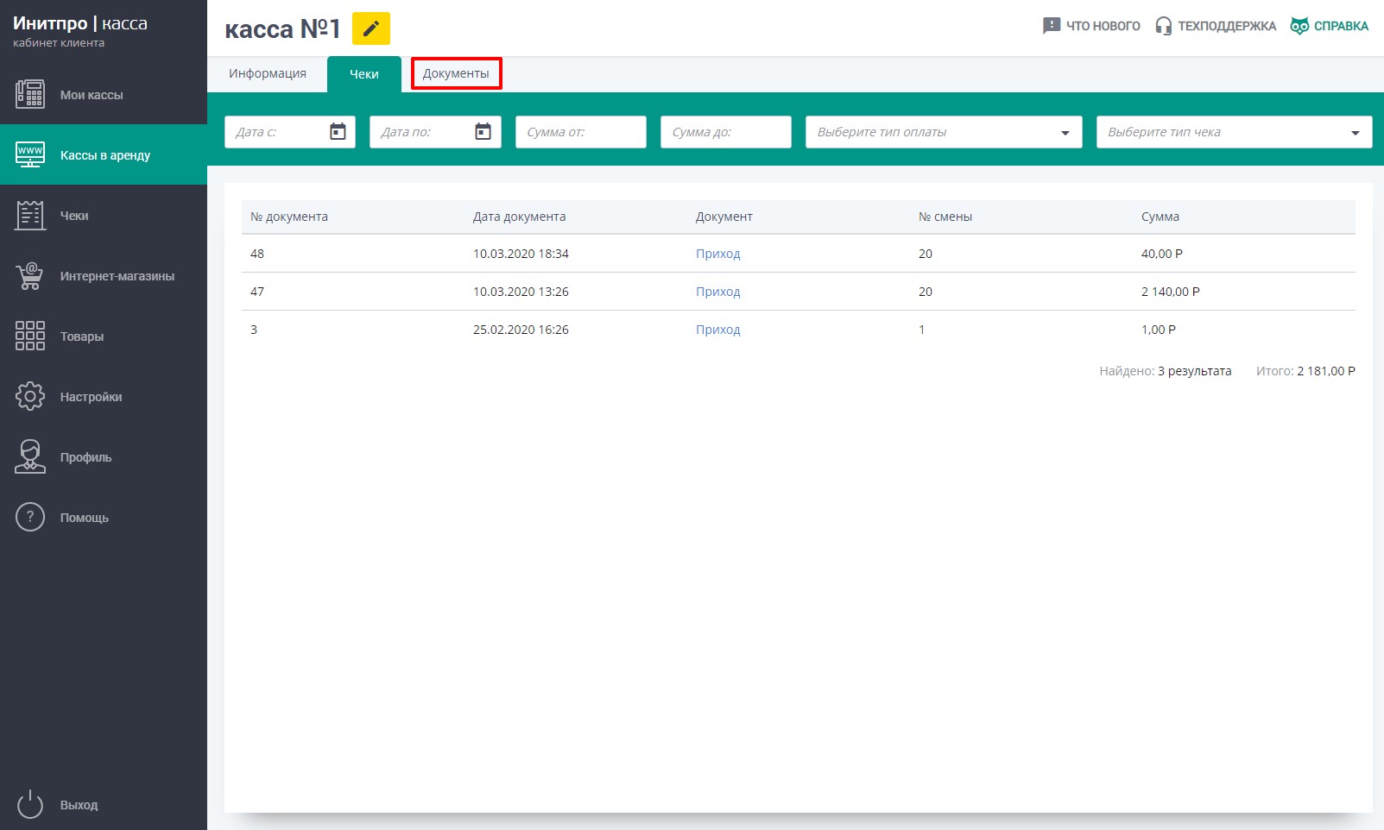1384x830 pixels.
Task: Open the Товары grid icon
Action: (x=30, y=336)
